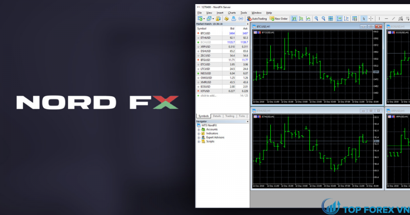This screenshot has height=215, width=410.
Task: Select BTCUSD row in Market Watch
Action: tap(205, 33)
